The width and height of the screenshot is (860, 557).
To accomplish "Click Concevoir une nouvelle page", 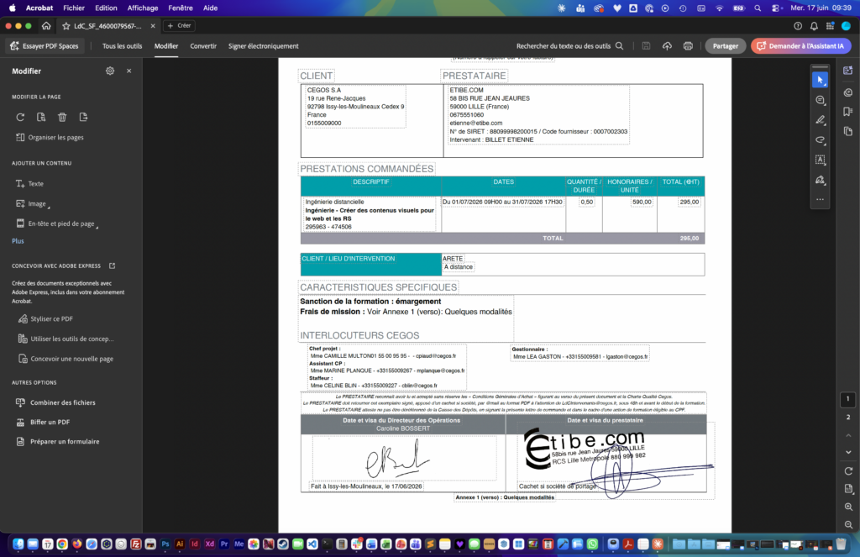I will click(x=66, y=359).
